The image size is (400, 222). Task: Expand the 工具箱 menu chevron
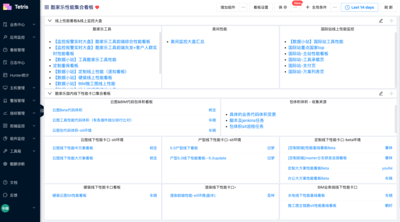(34, 151)
